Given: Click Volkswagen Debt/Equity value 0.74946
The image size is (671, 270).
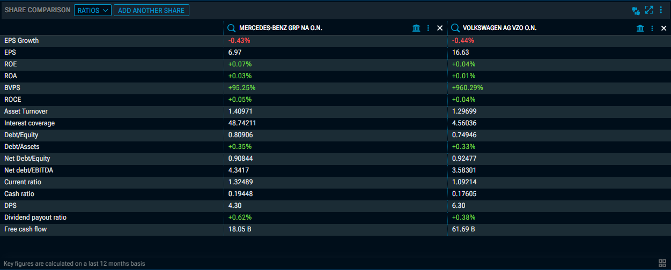Looking at the screenshot, I should pos(464,135).
